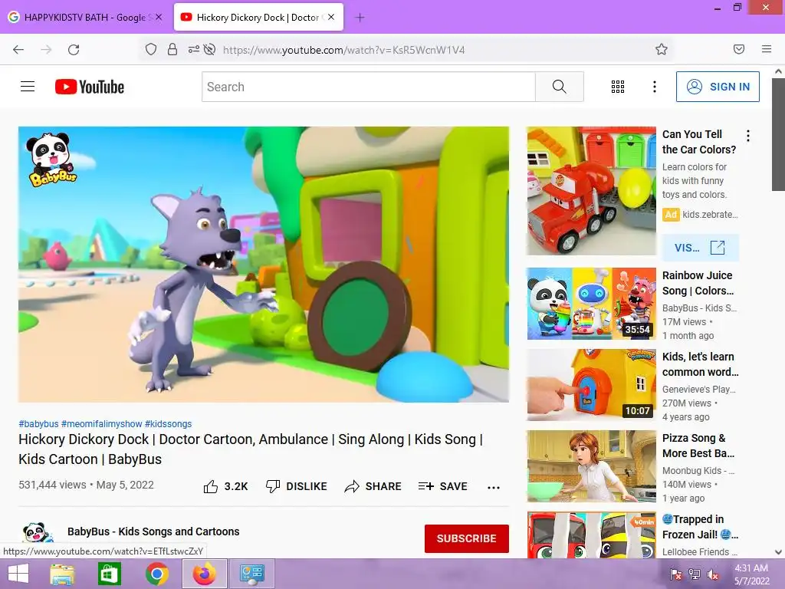Image resolution: width=785 pixels, height=589 pixels.
Task: Click 'Trapped in Frozen Jail!' video title
Action: 700,527
